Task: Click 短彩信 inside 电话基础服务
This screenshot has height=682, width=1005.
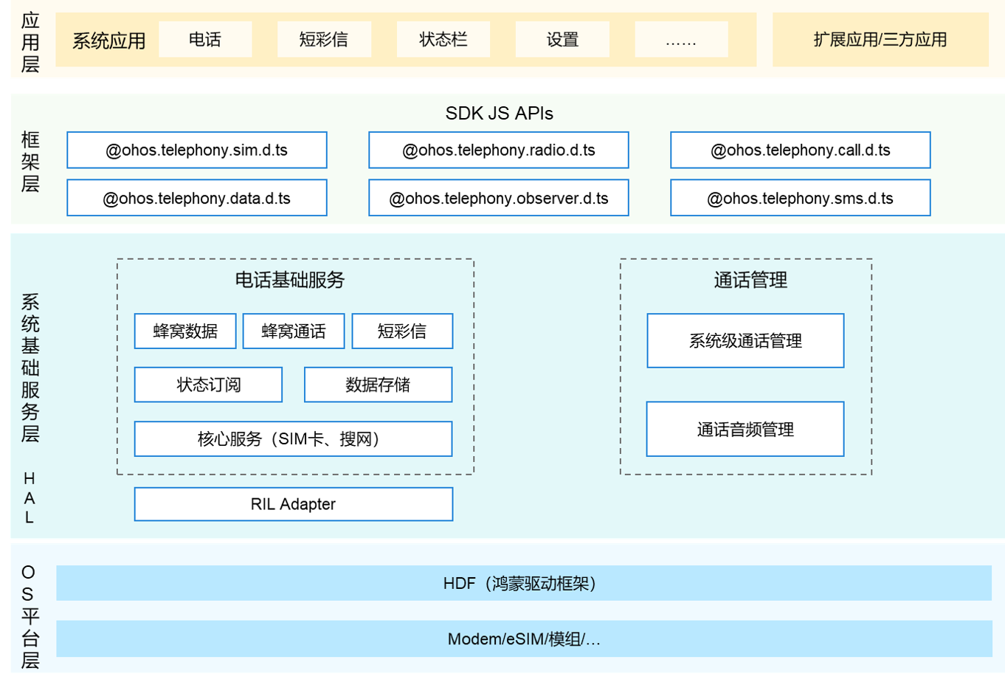Action: point(402,331)
